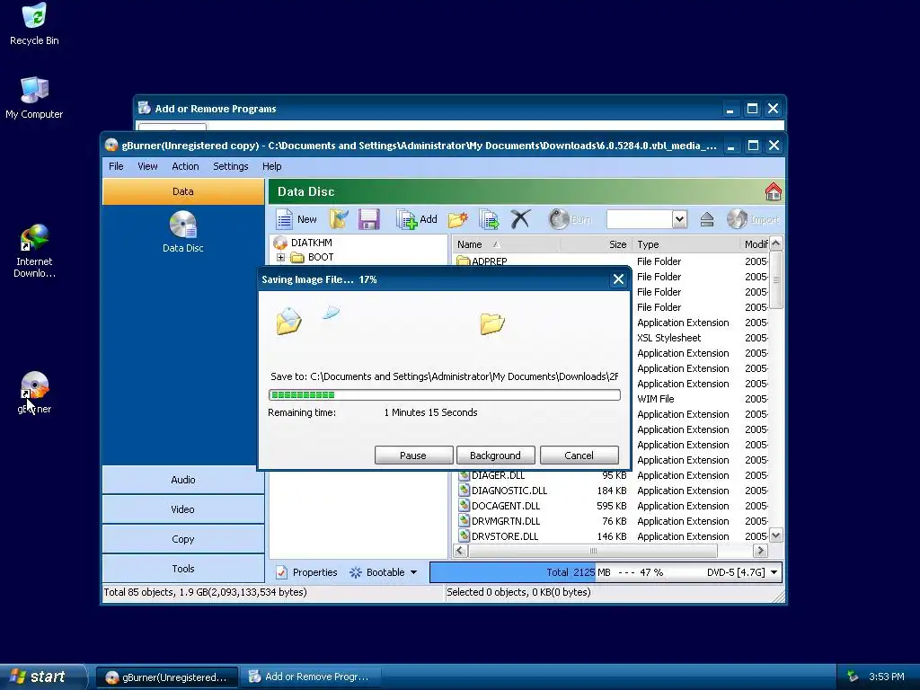The width and height of the screenshot is (920, 690).
Task: Click the DRVSTORE.DLL file icon
Action: coord(464,535)
